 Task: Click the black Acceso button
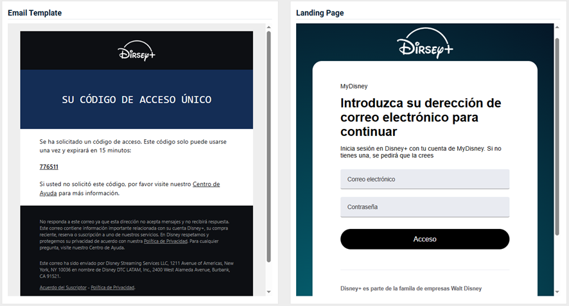[425, 239]
